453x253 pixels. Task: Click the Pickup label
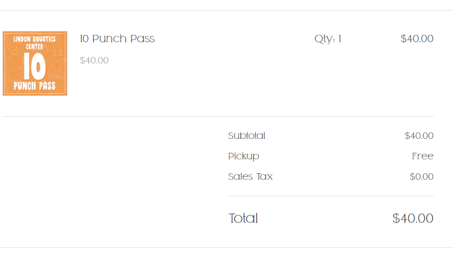pyautogui.click(x=244, y=156)
